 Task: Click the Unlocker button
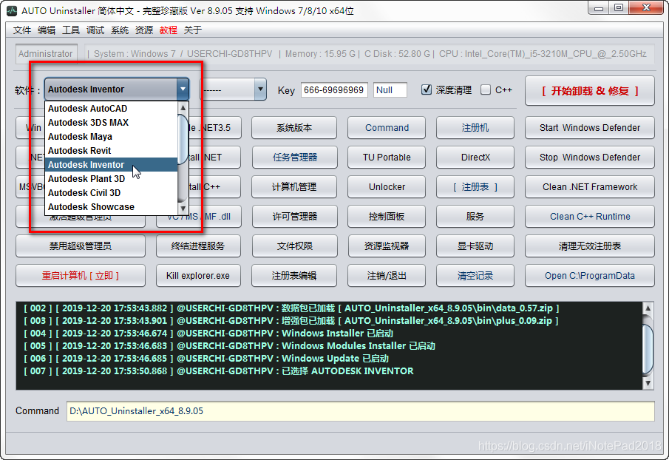pos(387,187)
